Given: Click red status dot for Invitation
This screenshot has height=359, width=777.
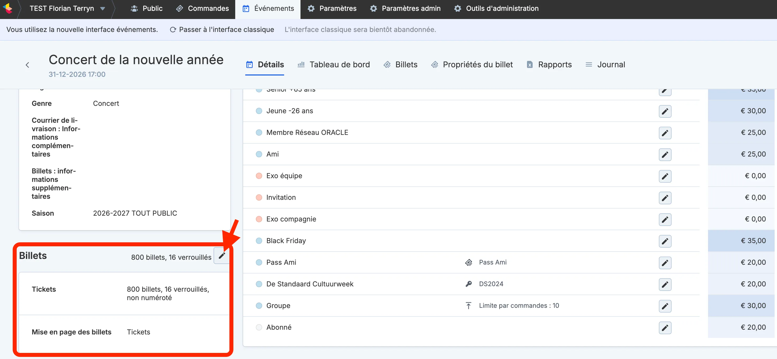Looking at the screenshot, I should (259, 197).
